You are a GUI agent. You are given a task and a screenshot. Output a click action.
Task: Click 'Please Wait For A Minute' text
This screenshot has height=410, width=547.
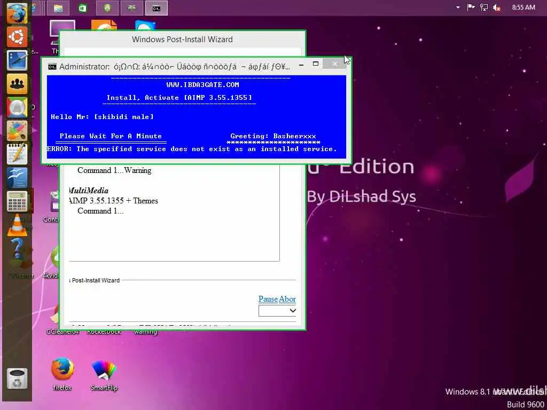pyautogui.click(x=111, y=136)
